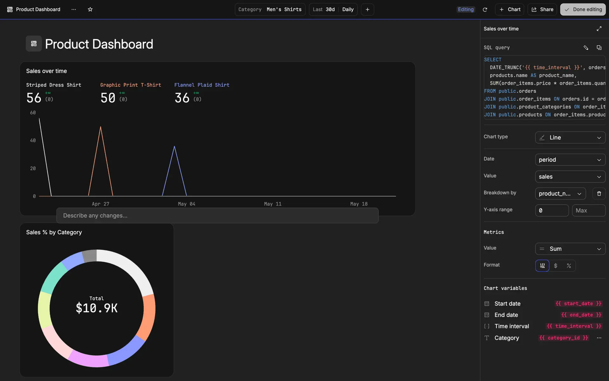Open the Metrics Value Sum dropdown
Image resolution: width=609 pixels, height=381 pixels.
coord(570,249)
